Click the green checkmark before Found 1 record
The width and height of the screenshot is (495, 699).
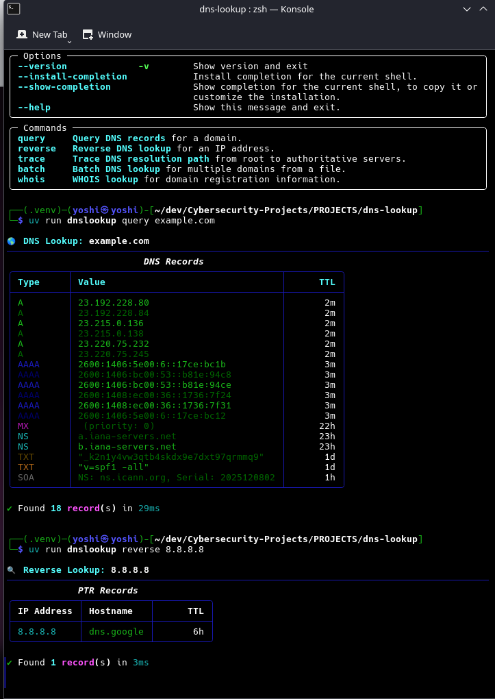10,663
